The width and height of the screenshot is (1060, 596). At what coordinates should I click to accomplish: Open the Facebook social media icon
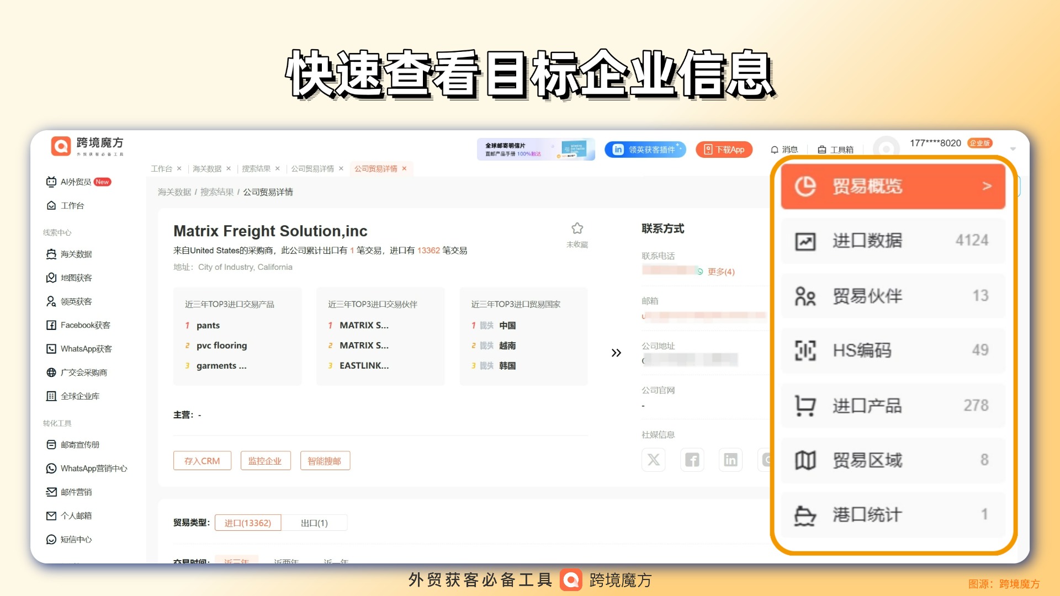pos(692,460)
